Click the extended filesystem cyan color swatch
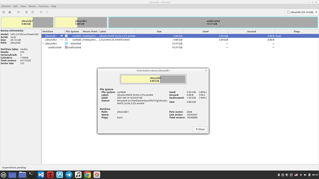Viewport: 319px width, 179px height. coord(66,44)
